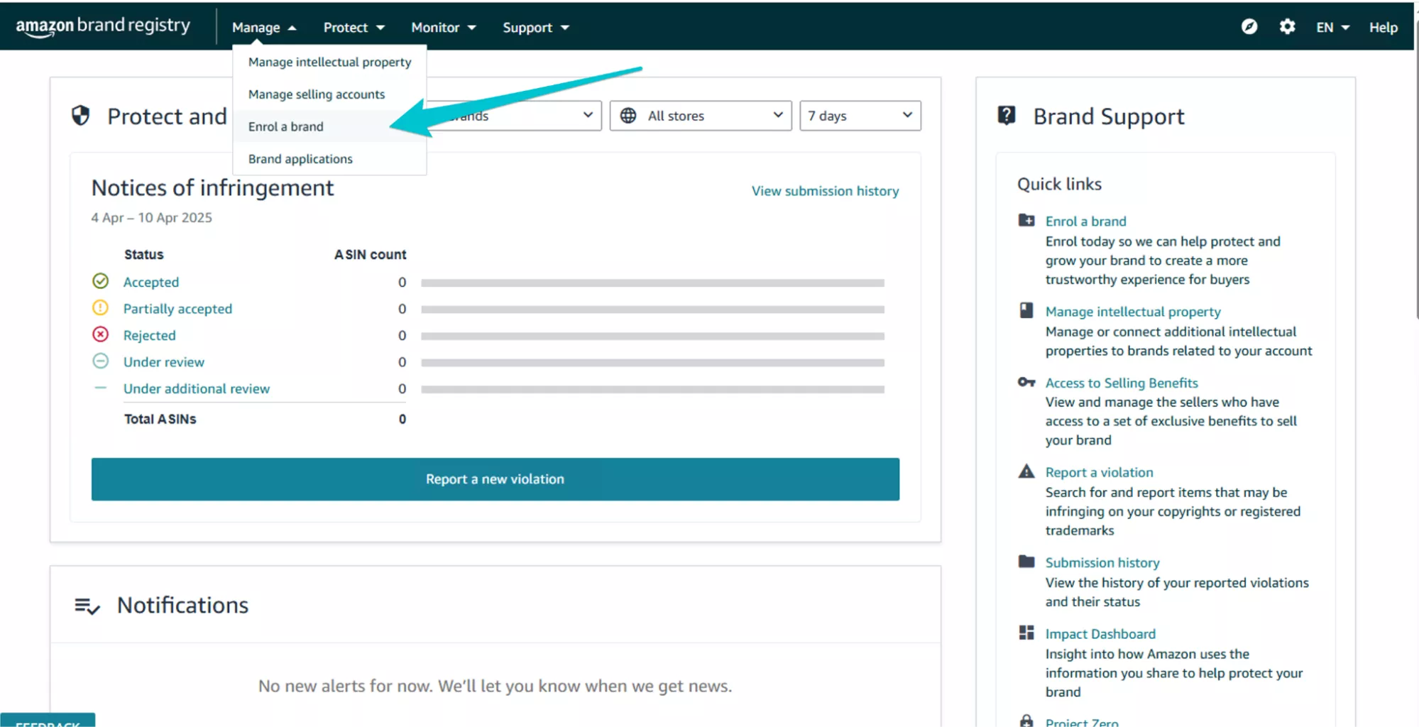Screen dimensions: 1419x727
Task: Open the Under additional review link
Action: coord(197,389)
